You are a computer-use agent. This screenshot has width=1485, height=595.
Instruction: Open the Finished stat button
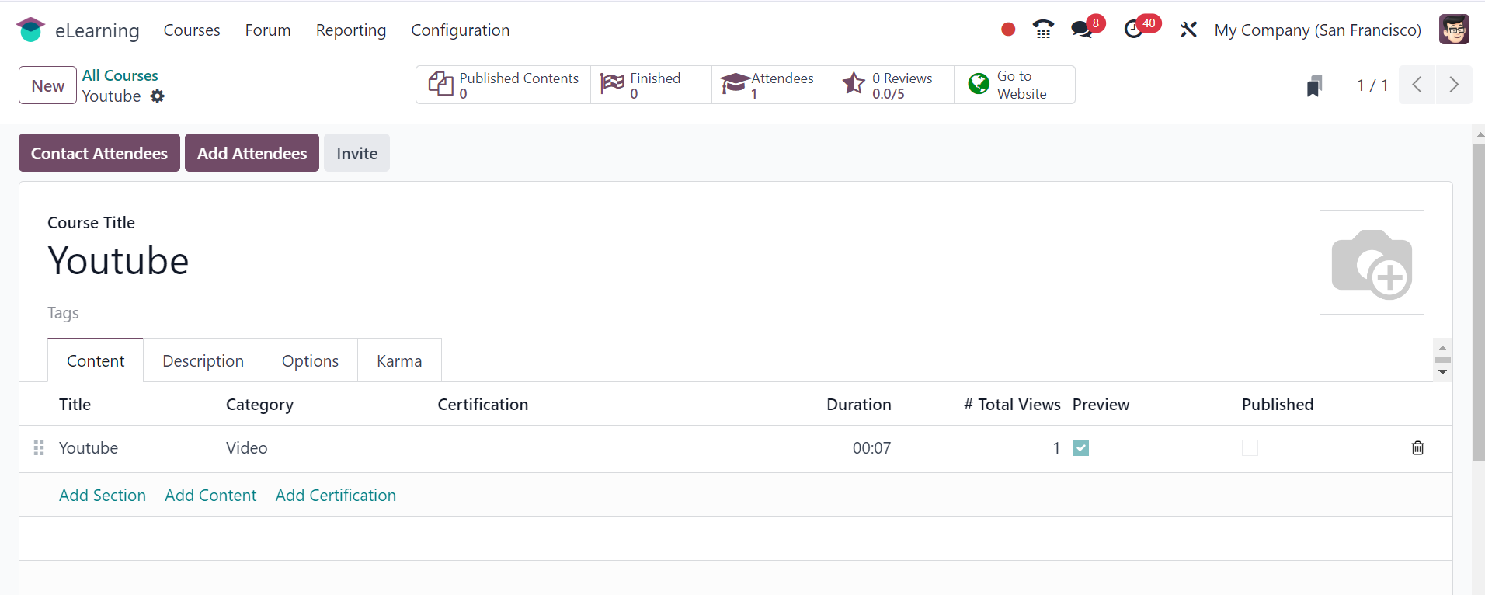tap(651, 85)
